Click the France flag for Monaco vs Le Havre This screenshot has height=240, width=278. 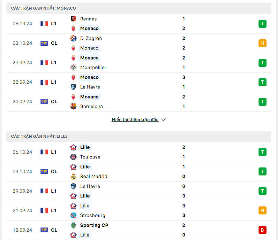point(44,82)
